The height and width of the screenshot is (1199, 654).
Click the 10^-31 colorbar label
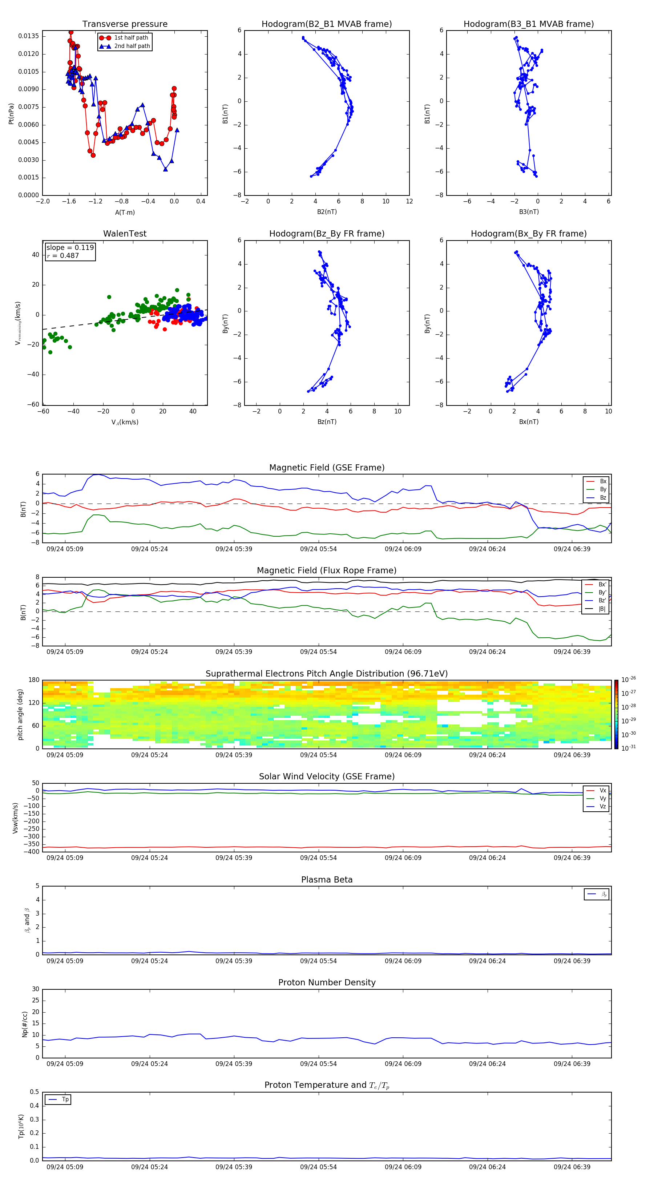click(629, 748)
